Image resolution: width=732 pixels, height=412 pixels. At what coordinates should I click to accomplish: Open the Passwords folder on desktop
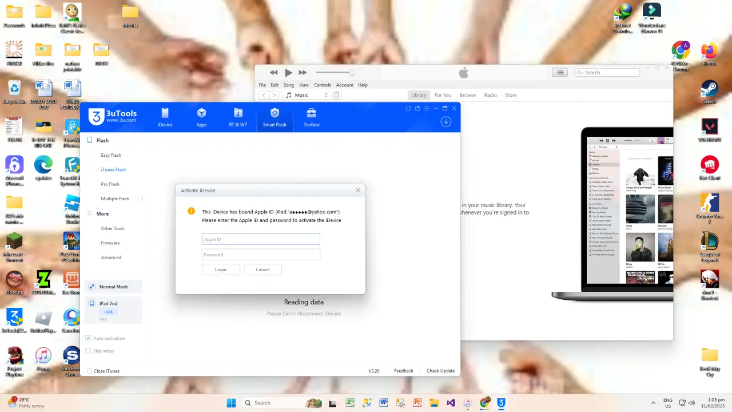click(14, 16)
